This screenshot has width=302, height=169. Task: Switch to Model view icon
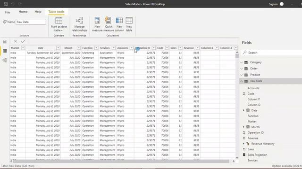pos(5,60)
